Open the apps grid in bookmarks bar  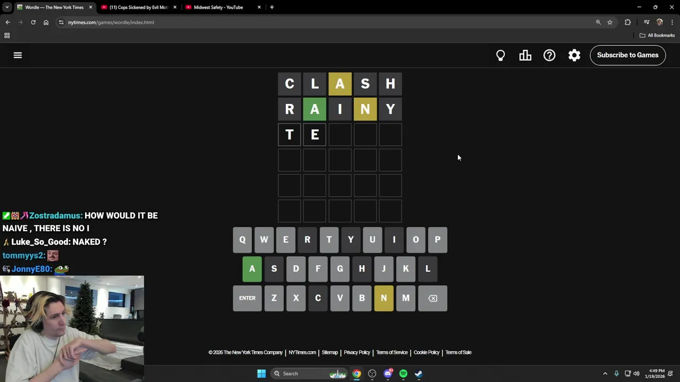7,36
